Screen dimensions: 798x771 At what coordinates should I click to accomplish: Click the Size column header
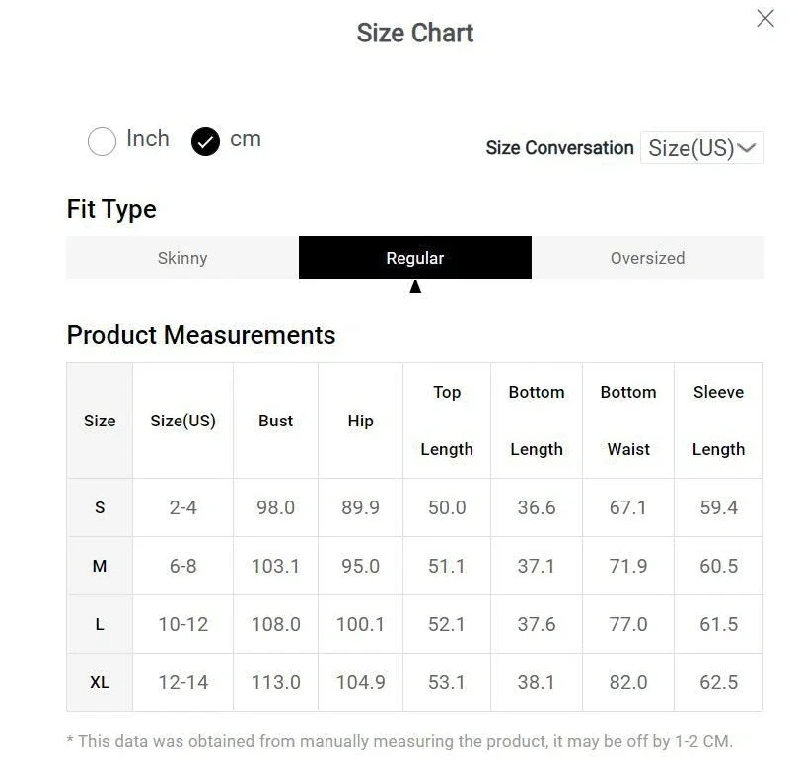tap(100, 421)
